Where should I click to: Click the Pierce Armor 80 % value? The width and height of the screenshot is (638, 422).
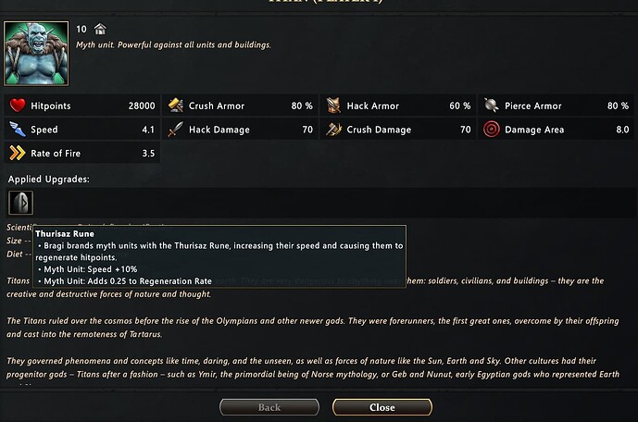point(618,105)
